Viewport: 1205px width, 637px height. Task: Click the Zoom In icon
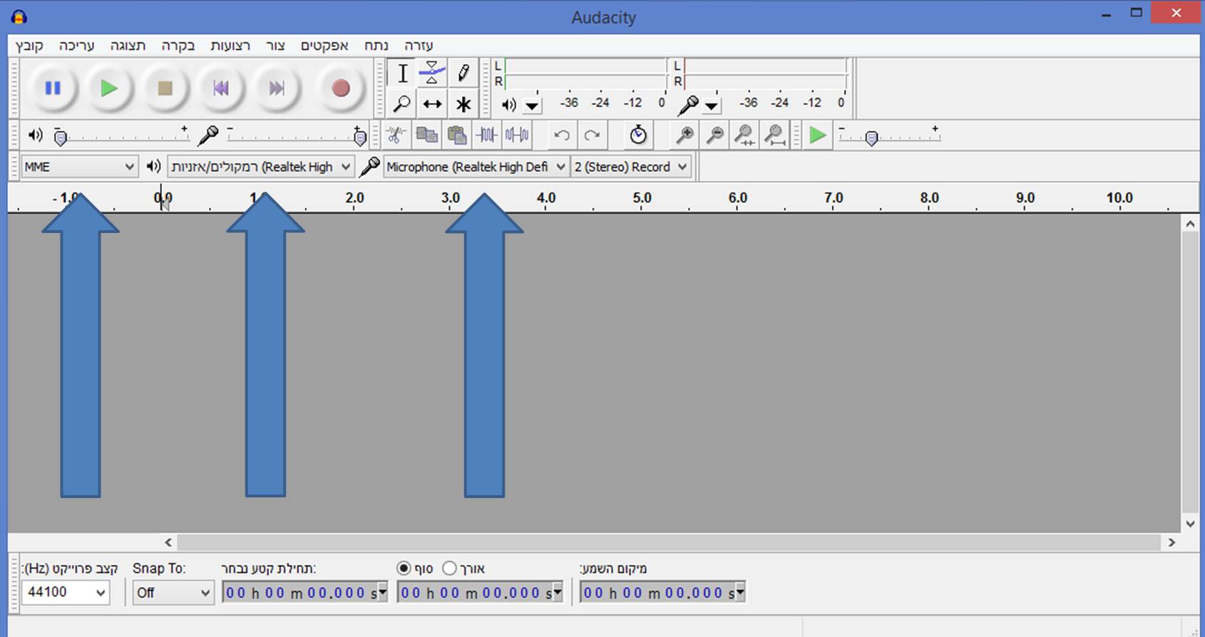684,135
